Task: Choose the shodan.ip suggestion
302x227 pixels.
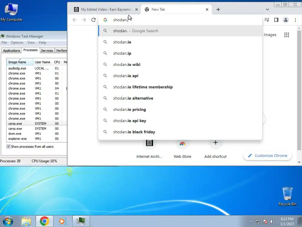Action: coord(180,53)
